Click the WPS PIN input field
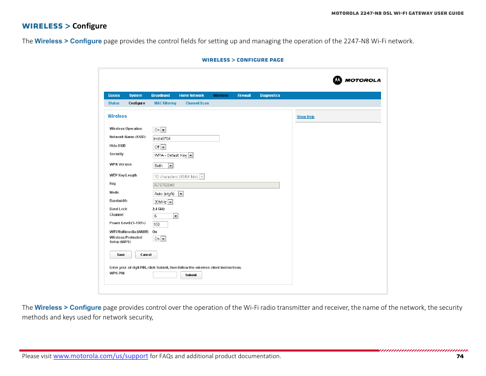 tap(165, 275)
